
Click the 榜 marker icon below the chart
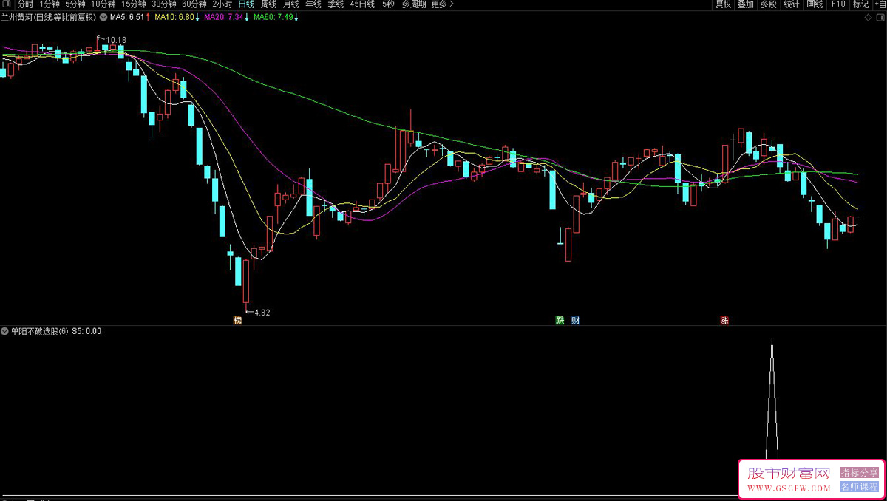237,321
